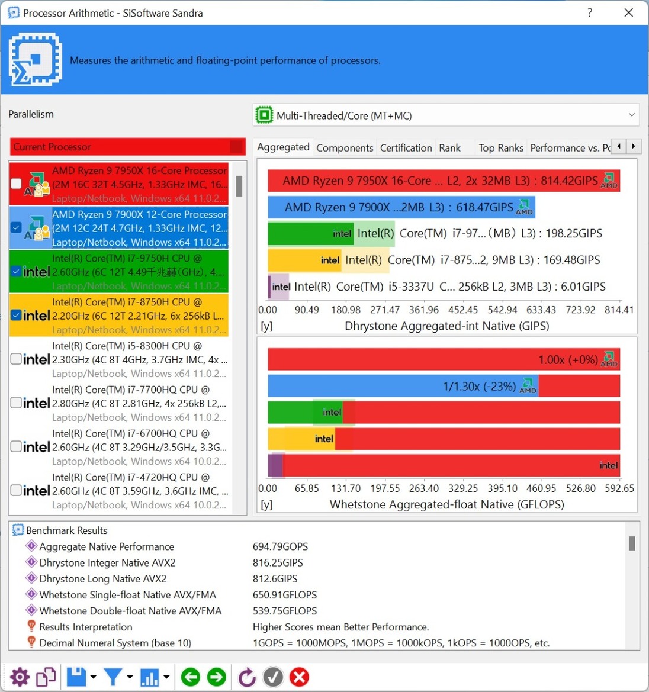Open the Parallelism dropdown arrow
The width and height of the screenshot is (649, 692).
(632, 115)
